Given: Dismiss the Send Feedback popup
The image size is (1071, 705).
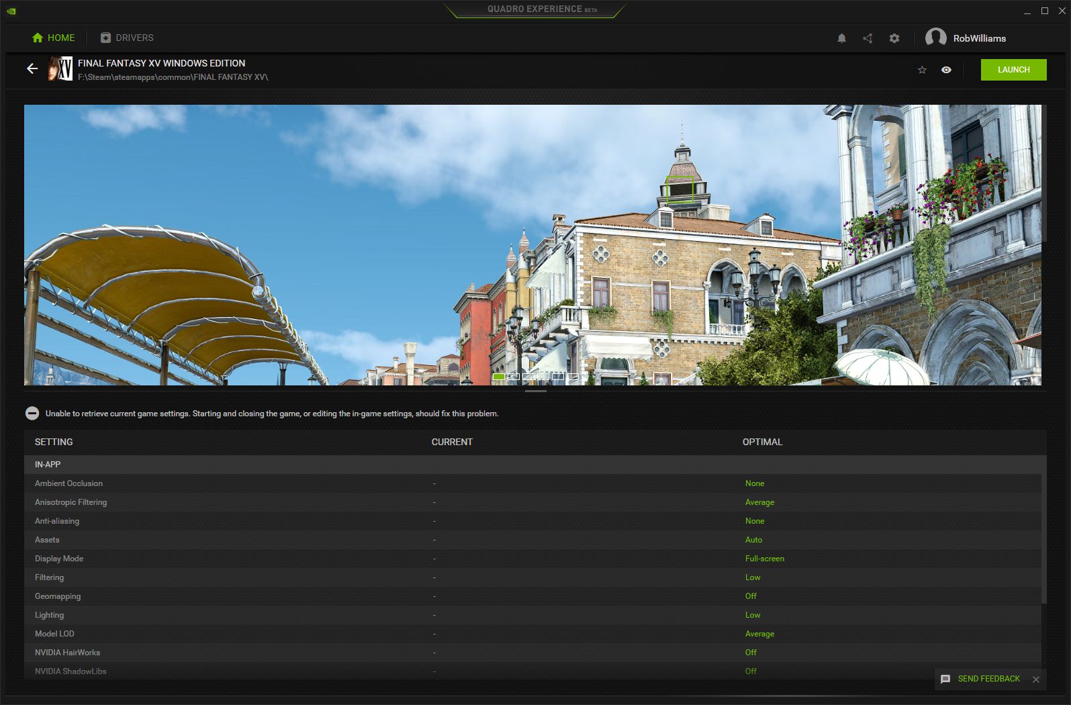Looking at the screenshot, I should (x=1036, y=679).
